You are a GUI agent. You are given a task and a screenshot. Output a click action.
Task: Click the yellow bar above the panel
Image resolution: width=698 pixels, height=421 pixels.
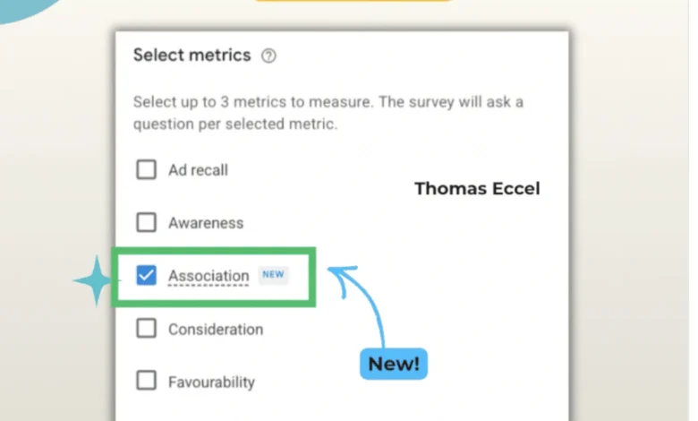[352, 2]
